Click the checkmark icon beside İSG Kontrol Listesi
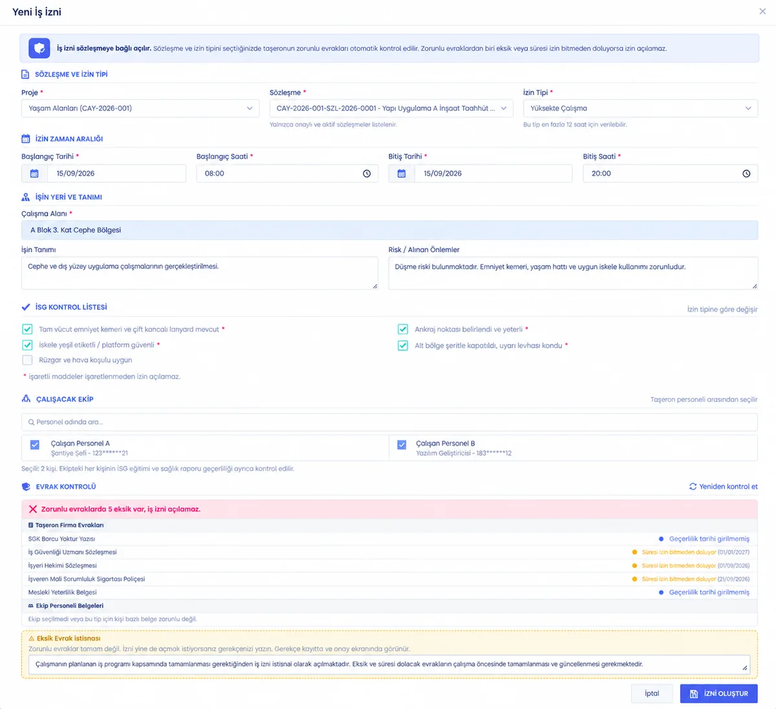776x709 pixels. pos(26,307)
